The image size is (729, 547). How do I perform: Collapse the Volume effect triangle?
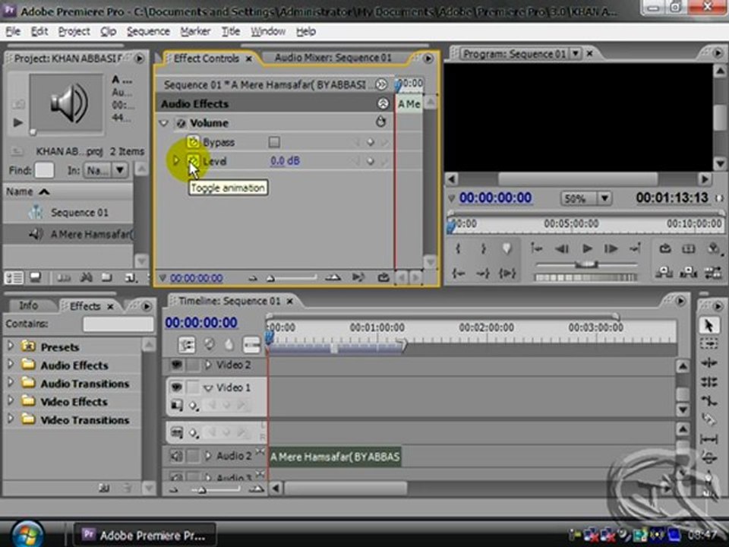163,123
